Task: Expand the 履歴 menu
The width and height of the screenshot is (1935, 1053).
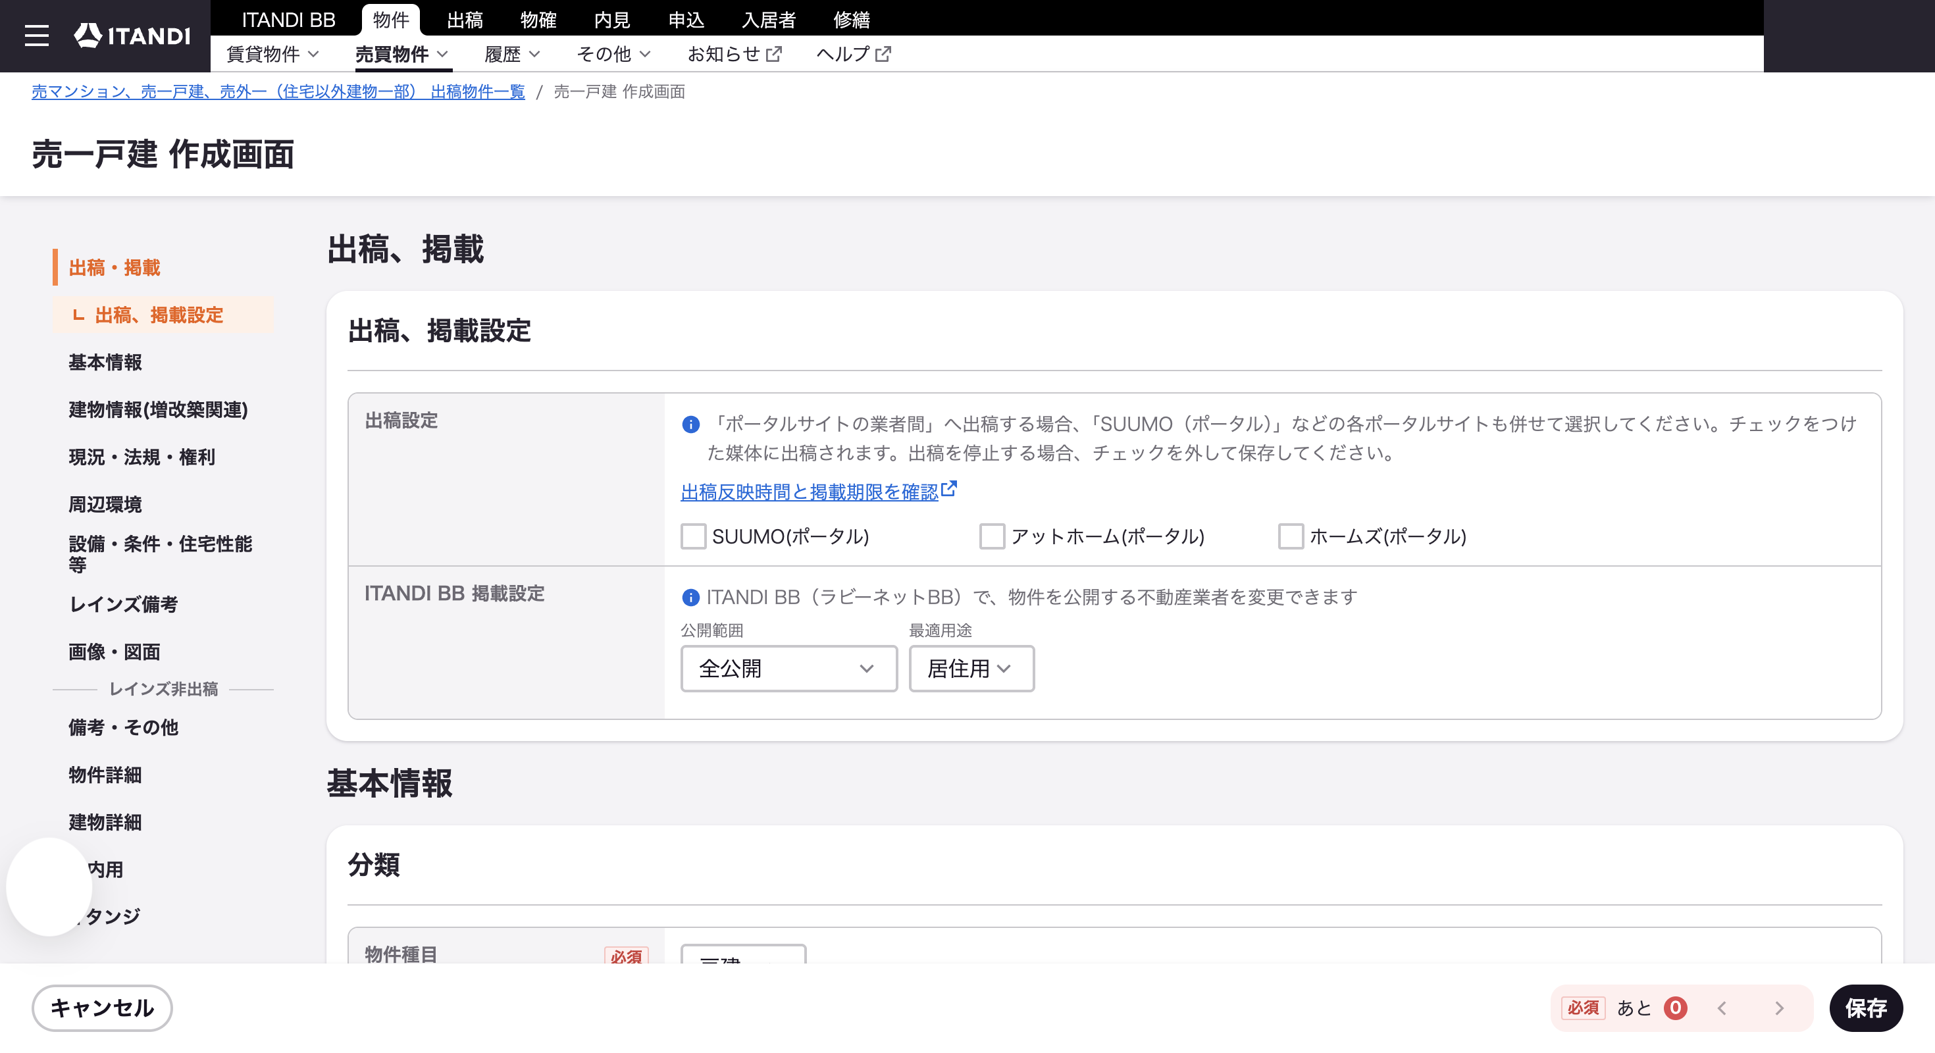Action: tap(511, 54)
